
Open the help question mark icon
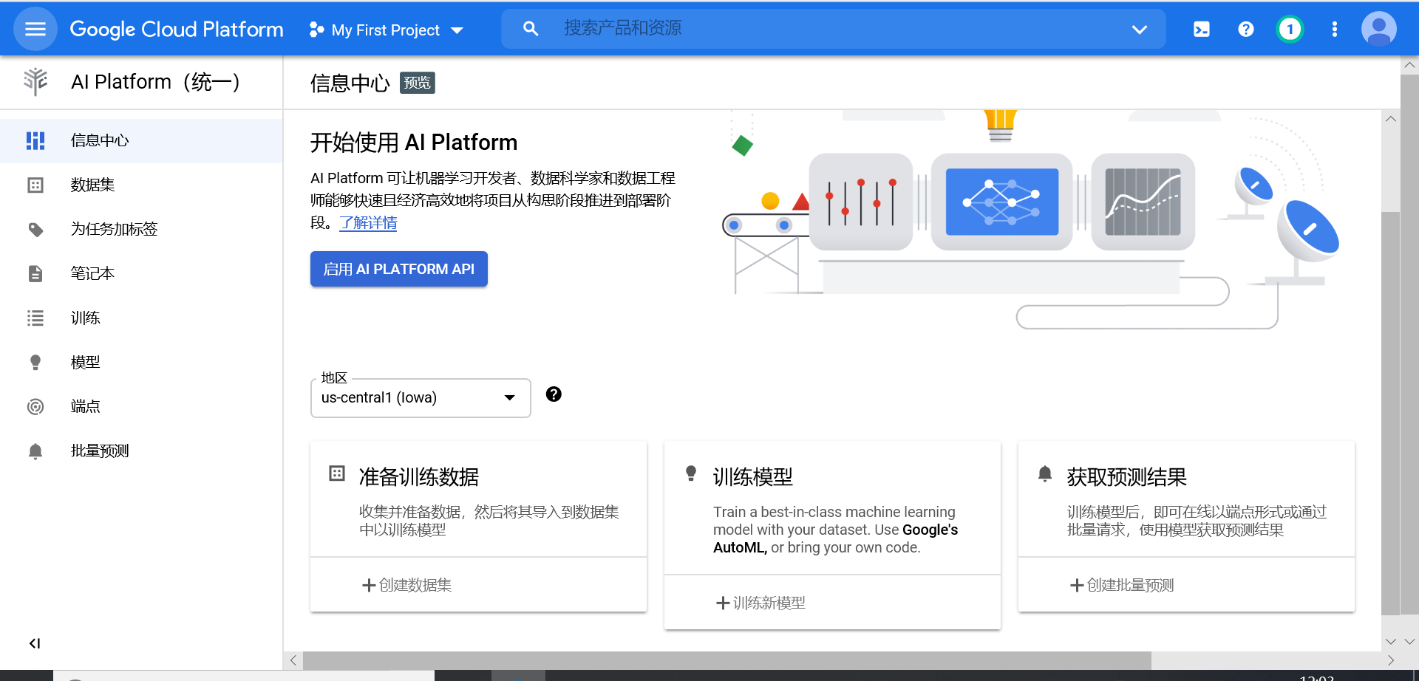pyautogui.click(x=1246, y=30)
